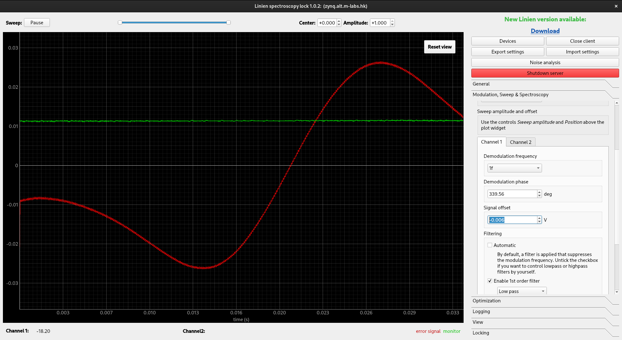Pause the sweep
This screenshot has height=340, width=622.
37,22
